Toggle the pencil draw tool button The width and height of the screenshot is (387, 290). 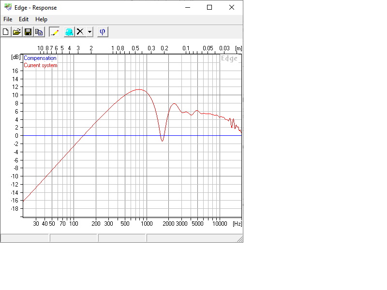point(54,32)
